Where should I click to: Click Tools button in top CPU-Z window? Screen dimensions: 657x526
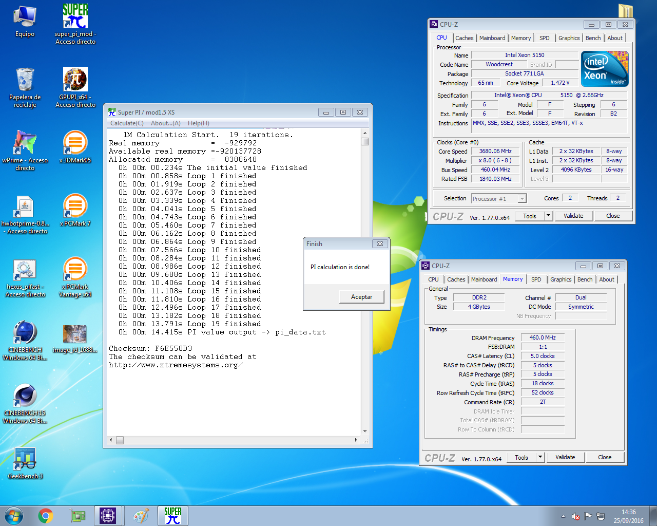pyautogui.click(x=530, y=216)
